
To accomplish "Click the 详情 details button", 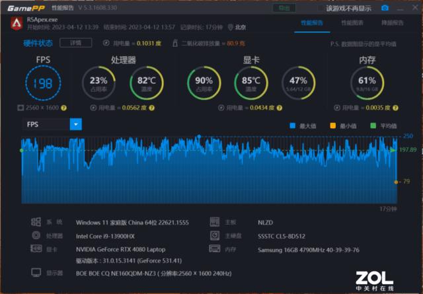I will [76, 43].
